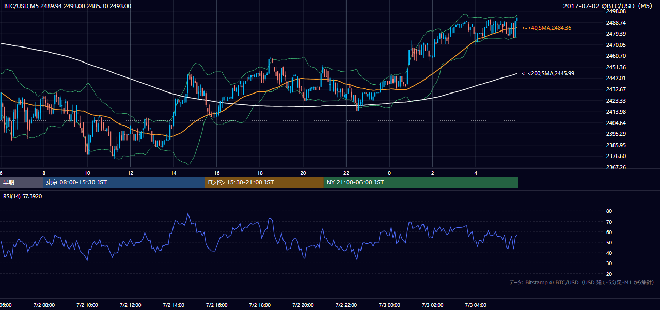
Task: Click the NY 21:00-06:00 JST session bar
Action: point(421,182)
